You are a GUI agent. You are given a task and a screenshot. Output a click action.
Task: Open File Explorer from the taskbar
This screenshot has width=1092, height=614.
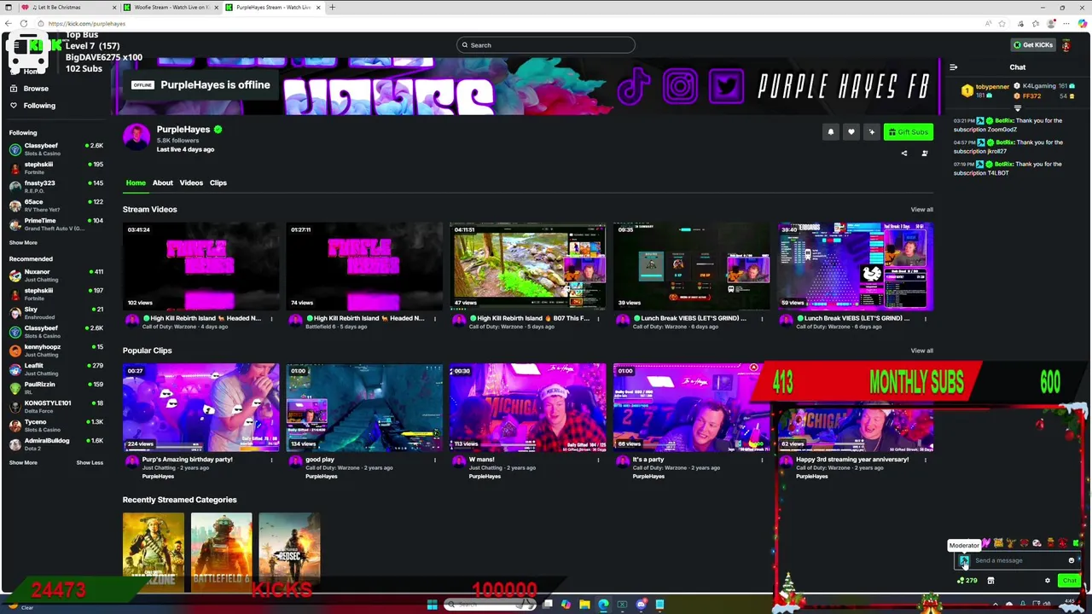coord(584,605)
